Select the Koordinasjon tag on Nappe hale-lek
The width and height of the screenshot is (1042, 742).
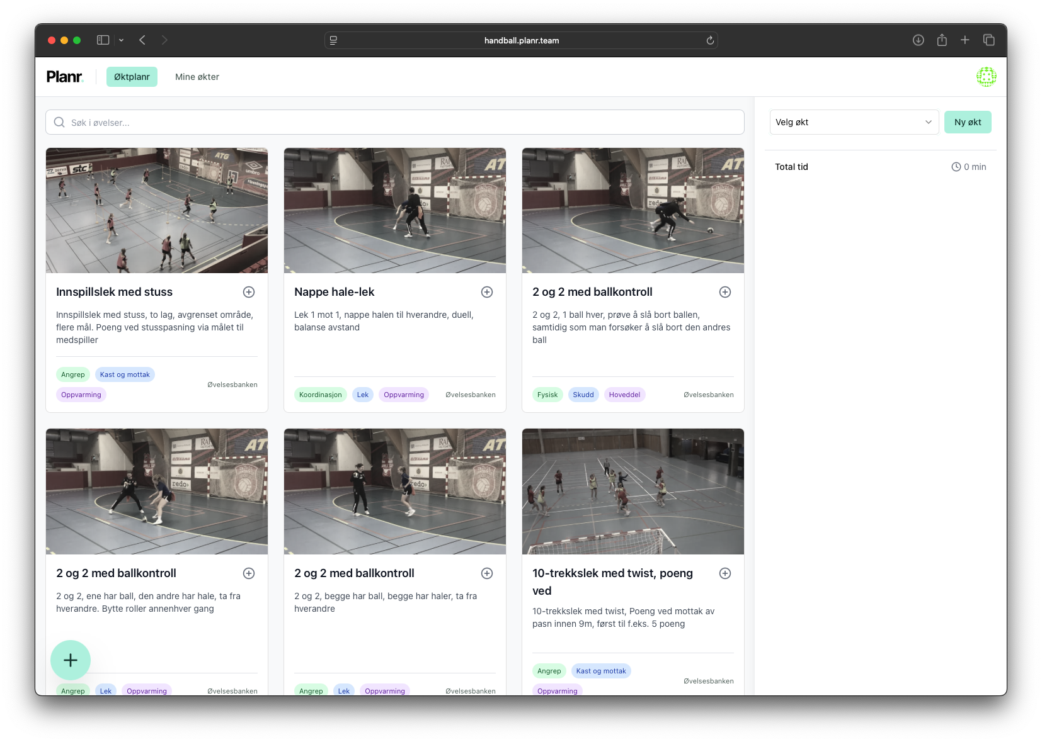pos(320,395)
